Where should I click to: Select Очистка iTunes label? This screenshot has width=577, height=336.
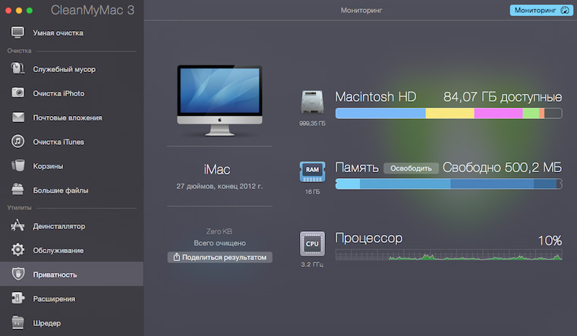(x=58, y=142)
